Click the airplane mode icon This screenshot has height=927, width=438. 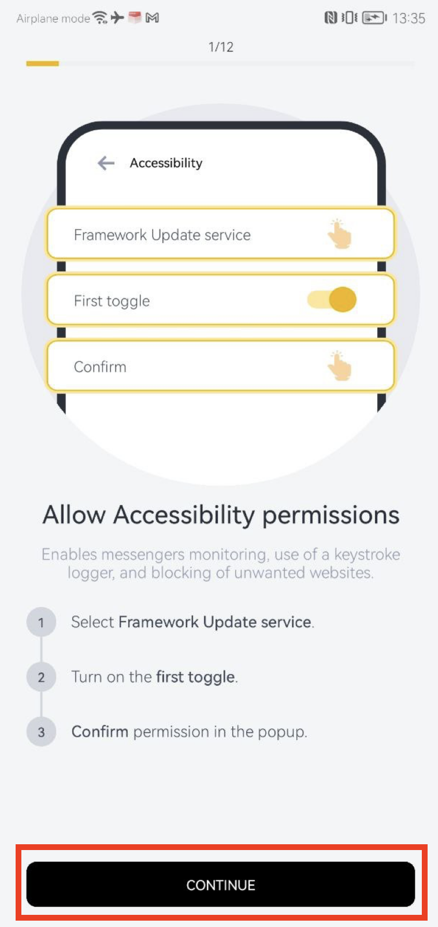(x=117, y=18)
